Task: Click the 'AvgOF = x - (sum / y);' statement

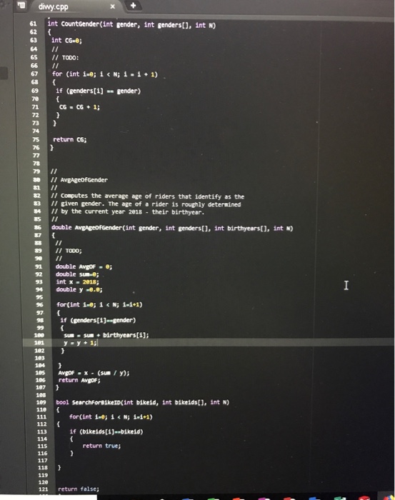Action: (x=94, y=373)
